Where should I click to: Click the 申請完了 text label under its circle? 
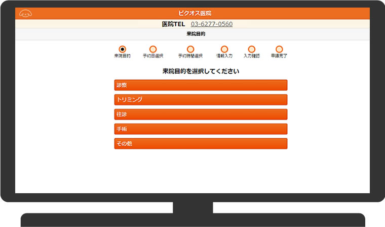(279, 56)
